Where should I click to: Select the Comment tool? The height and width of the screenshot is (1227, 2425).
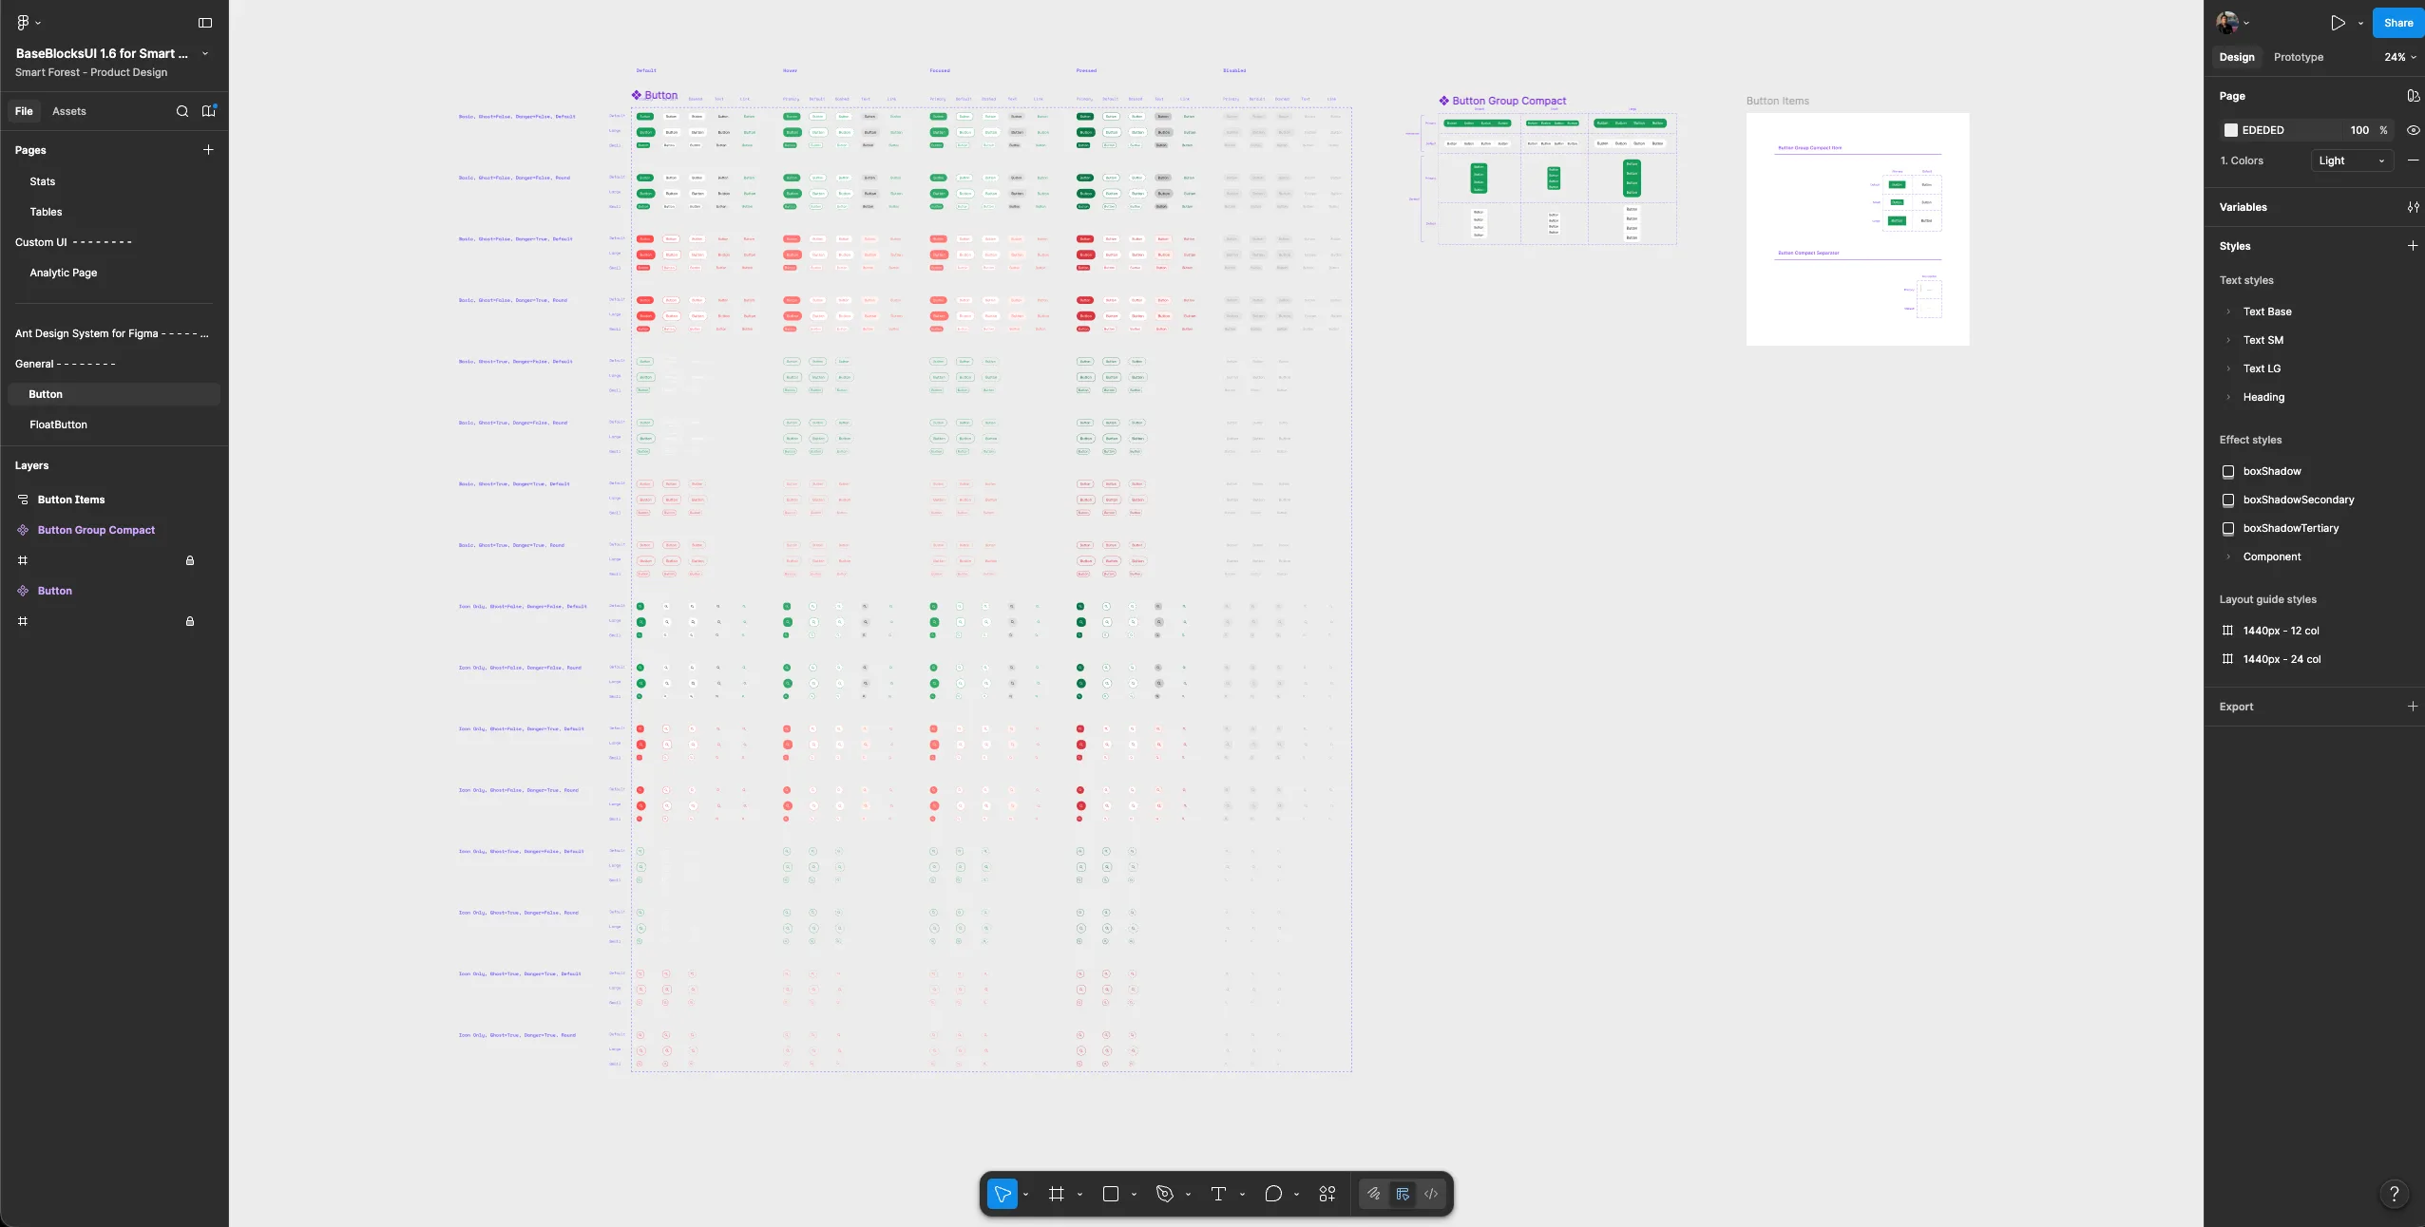[1273, 1194]
